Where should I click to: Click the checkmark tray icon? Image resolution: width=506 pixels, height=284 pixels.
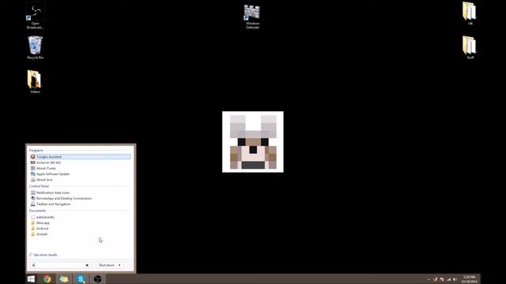[x=436, y=279]
